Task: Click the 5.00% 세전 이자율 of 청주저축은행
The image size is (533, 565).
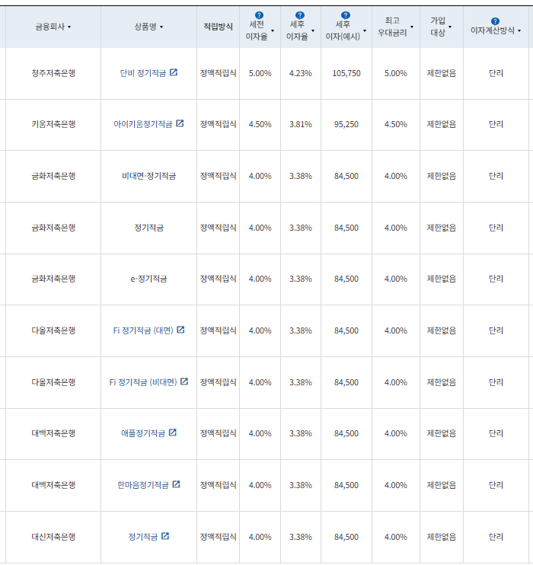Action: (x=260, y=73)
